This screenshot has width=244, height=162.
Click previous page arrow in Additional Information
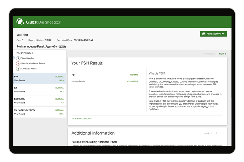pos(211,133)
